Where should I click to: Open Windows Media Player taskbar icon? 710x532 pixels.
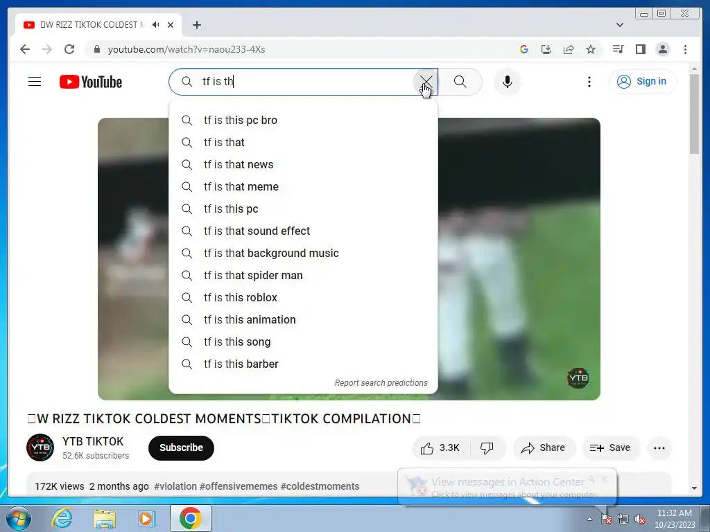pyautogui.click(x=147, y=518)
